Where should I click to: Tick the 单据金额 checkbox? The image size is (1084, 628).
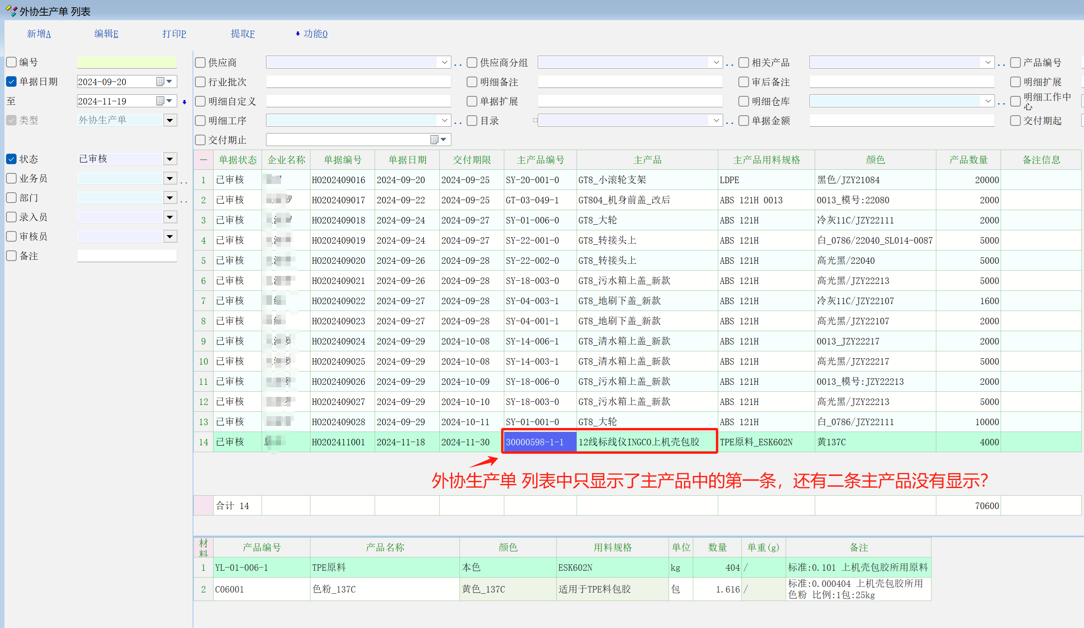[744, 121]
